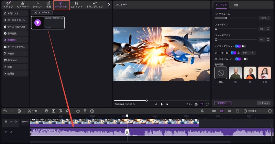The height and width of the screenshot is (144, 275).
Task: Open the ビートマーカー オフ dropdown
Action: (x=248, y=53)
